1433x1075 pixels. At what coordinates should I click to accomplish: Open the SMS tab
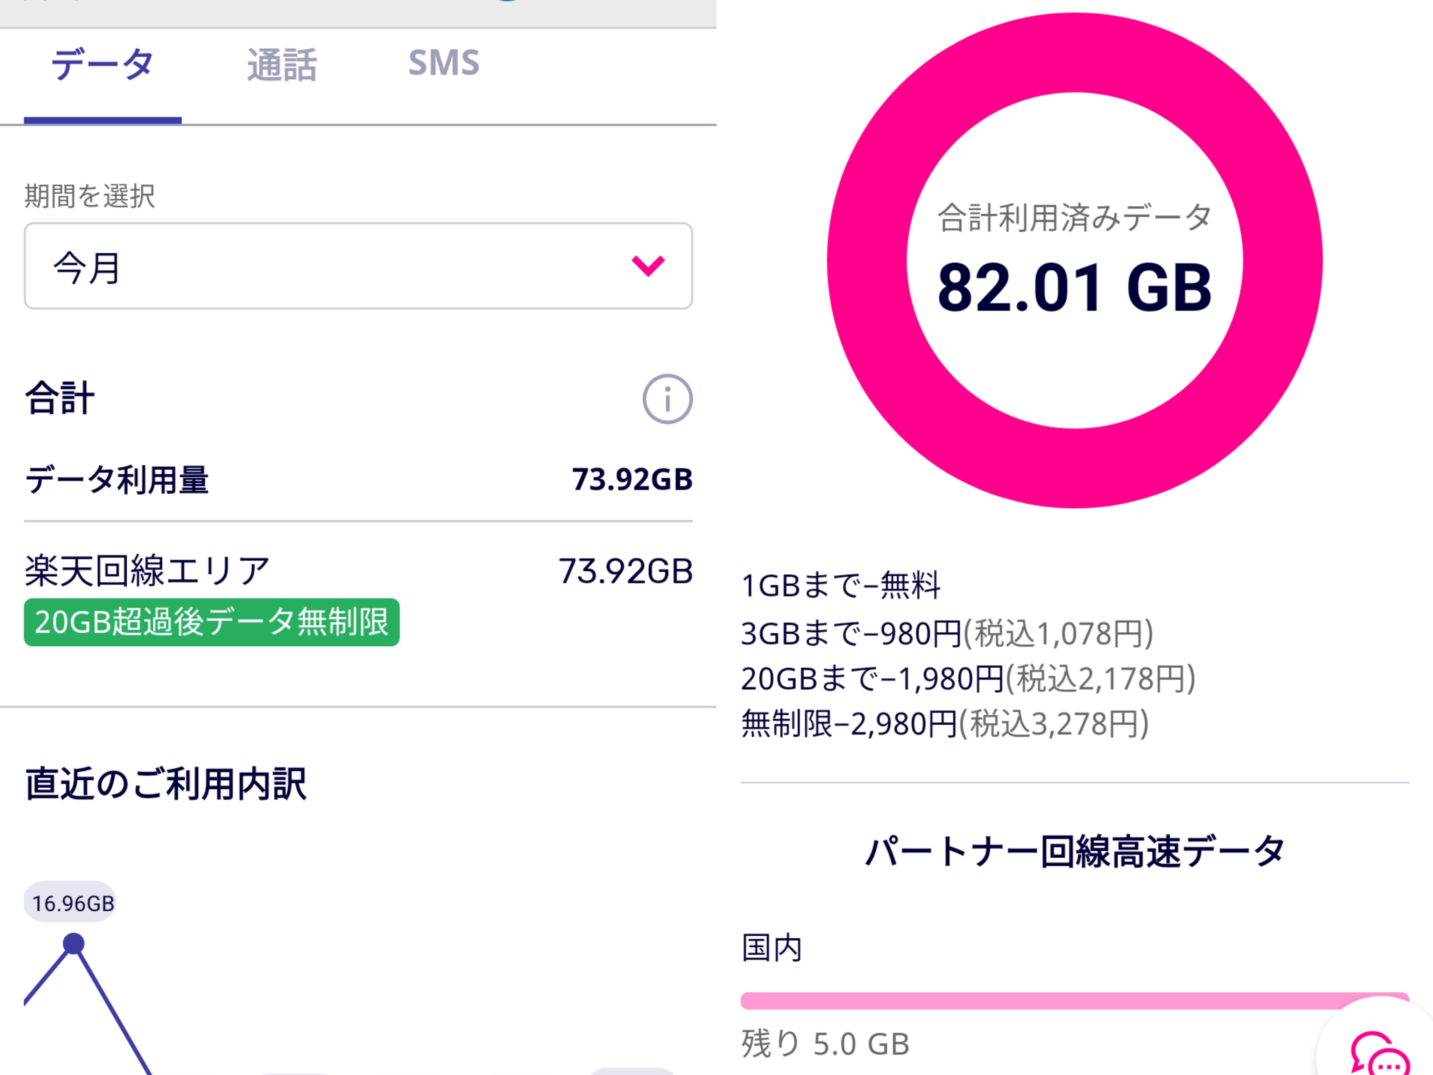tap(444, 63)
